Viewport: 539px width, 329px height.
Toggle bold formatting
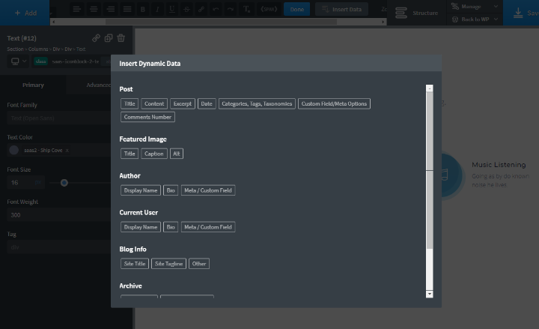[143, 9]
